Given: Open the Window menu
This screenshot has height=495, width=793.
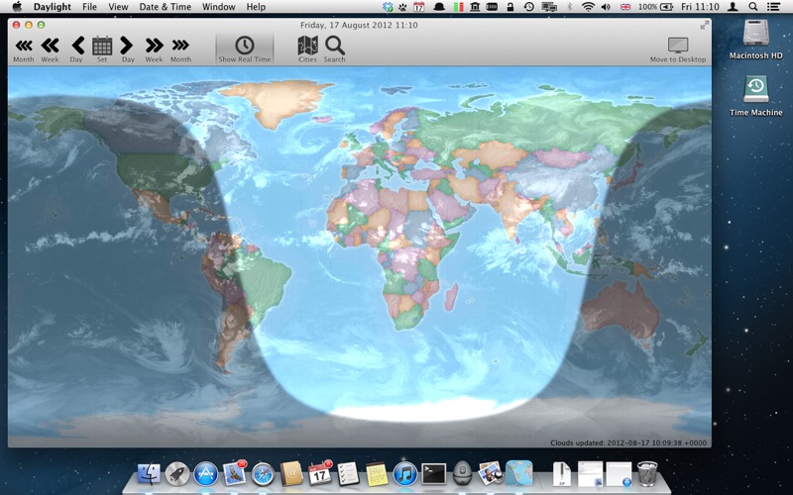Looking at the screenshot, I should pyautogui.click(x=218, y=7).
